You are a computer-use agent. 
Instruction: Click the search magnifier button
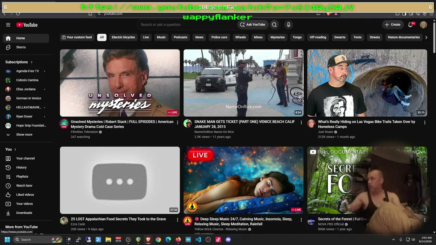274,24
